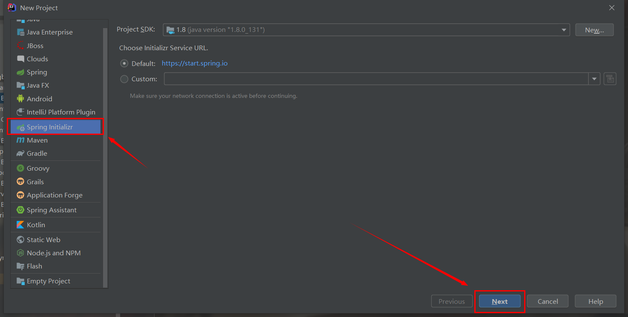Click the Previous button
Image resolution: width=628 pixels, height=317 pixels.
point(452,301)
